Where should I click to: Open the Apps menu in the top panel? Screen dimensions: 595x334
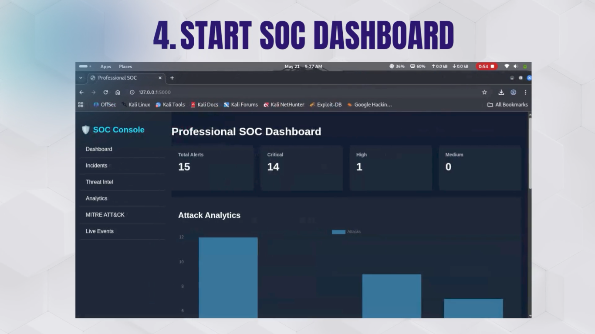coord(106,67)
